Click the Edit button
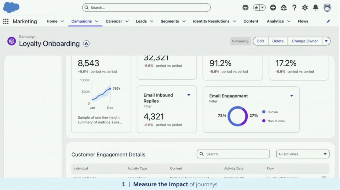The width and height of the screenshot is (340, 190). coord(260,41)
